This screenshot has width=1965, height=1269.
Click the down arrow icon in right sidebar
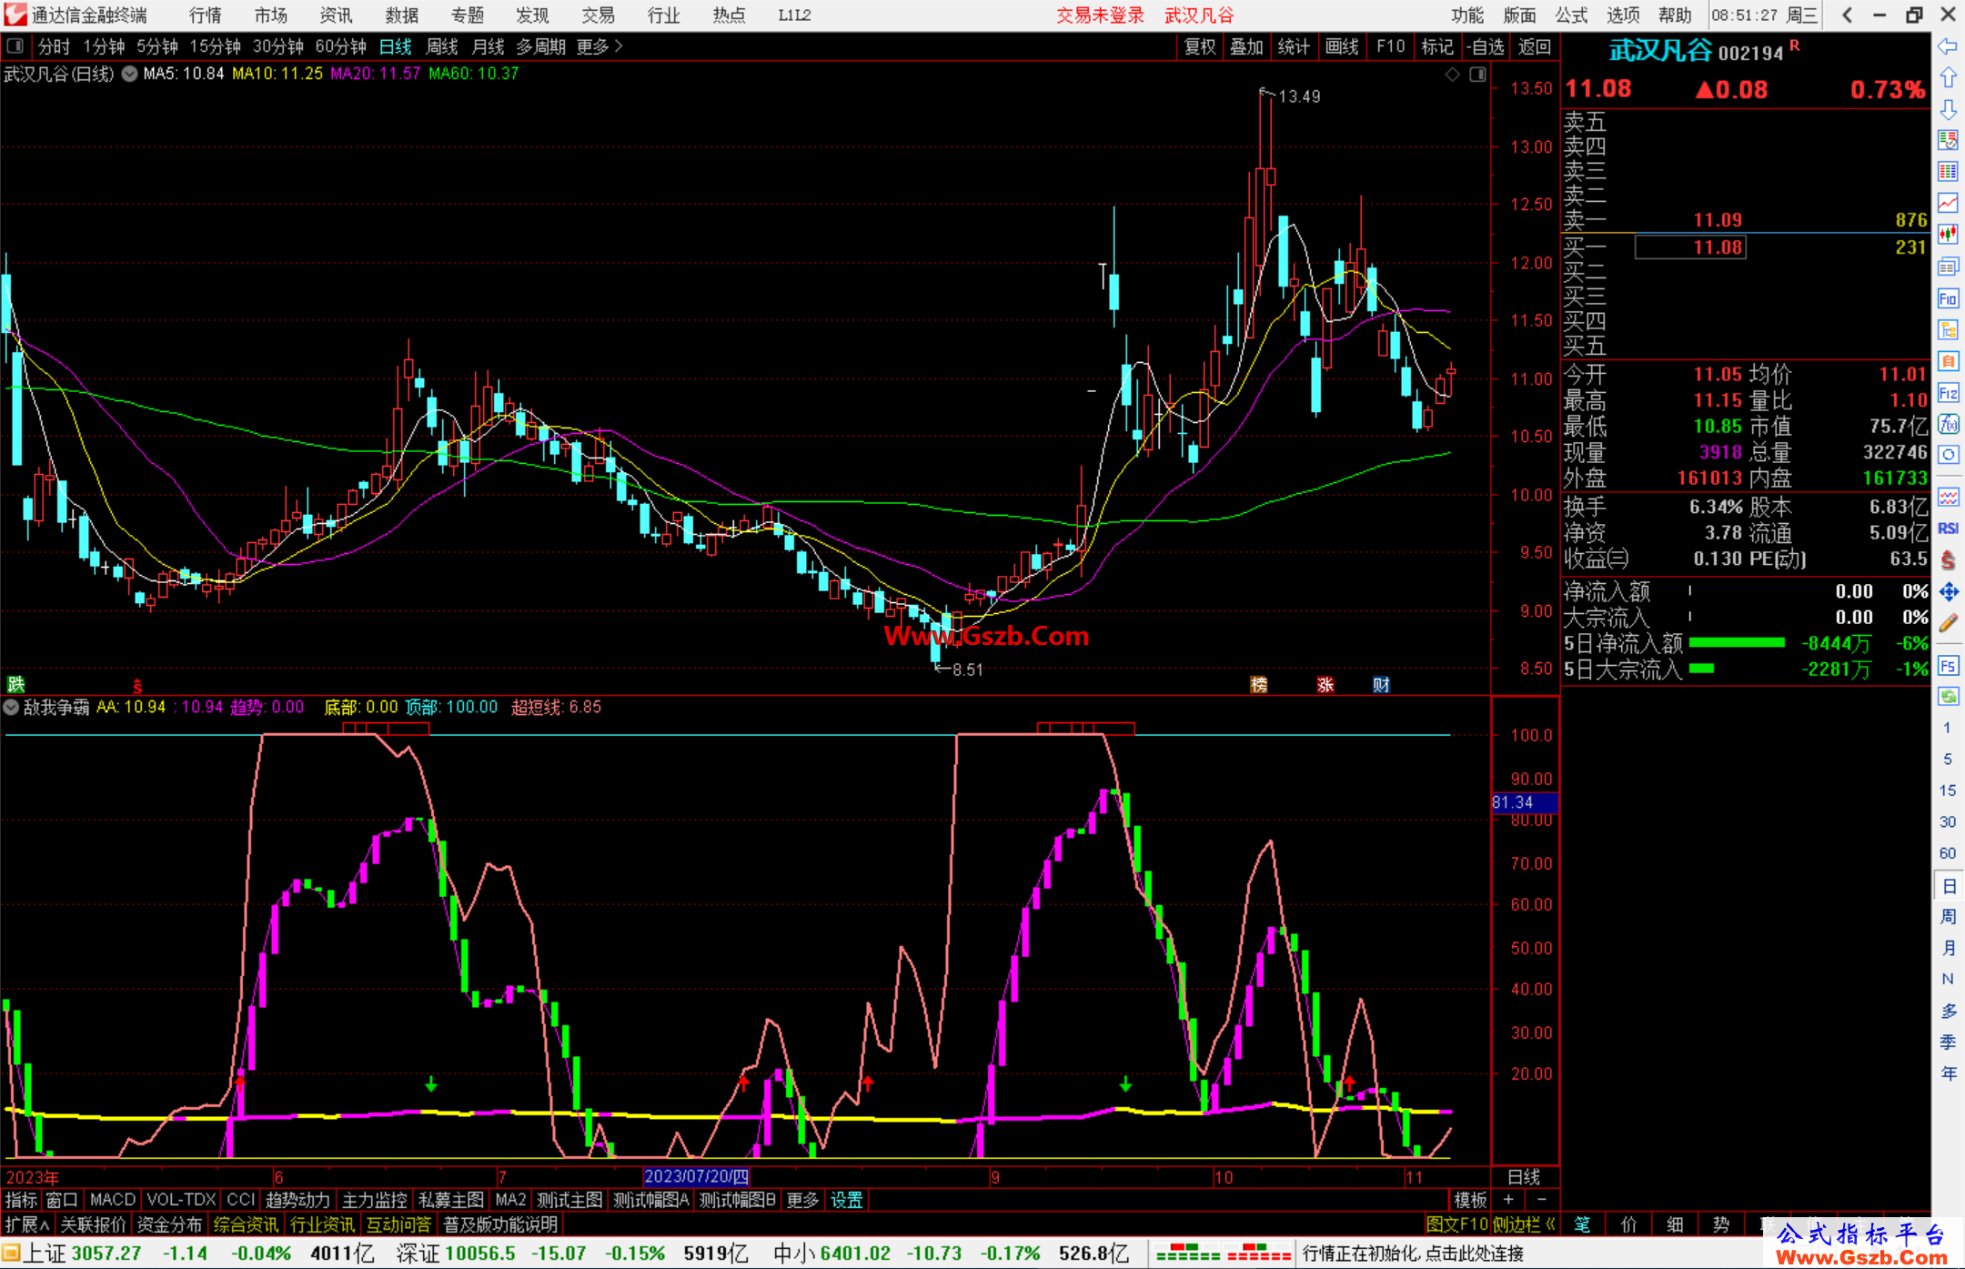1948,109
